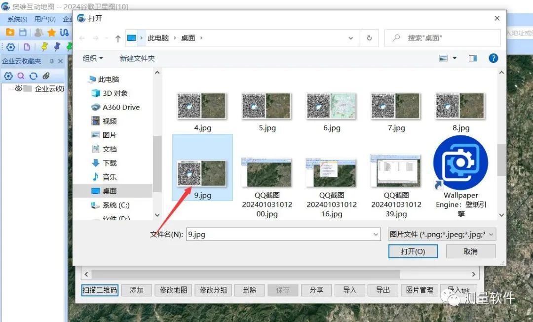The height and width of the screenshot is (322, 533).
Task: Select the blue pushpin marker tool
Action: pyautogui.click(x=56, y=47)
